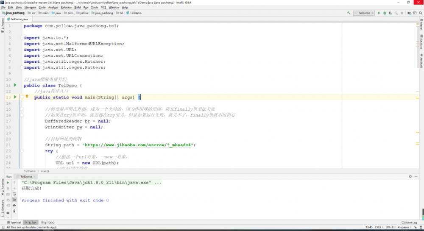Toggle the Project tool window stripe

(3, 26)
